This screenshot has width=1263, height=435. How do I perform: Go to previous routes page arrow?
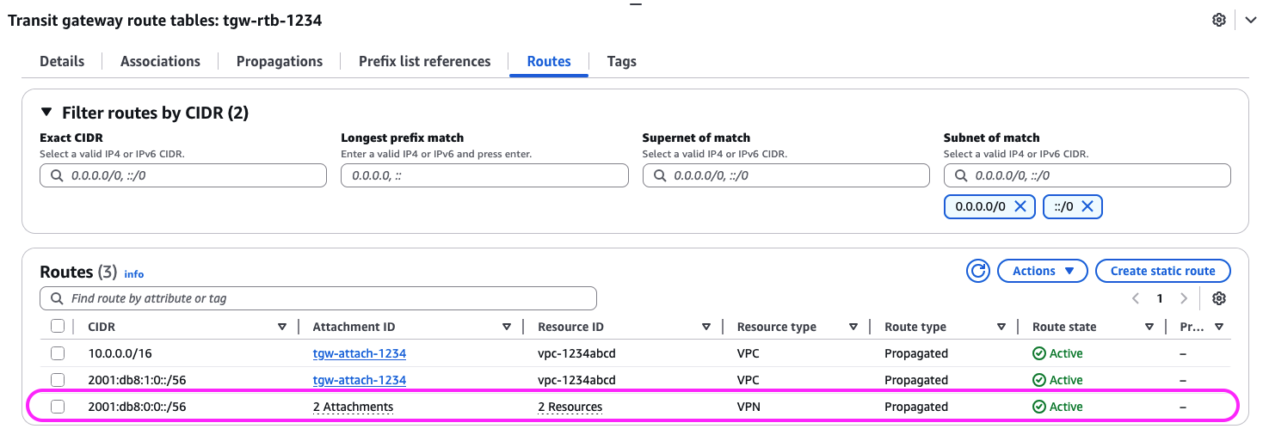click(x=1136, y=298)
